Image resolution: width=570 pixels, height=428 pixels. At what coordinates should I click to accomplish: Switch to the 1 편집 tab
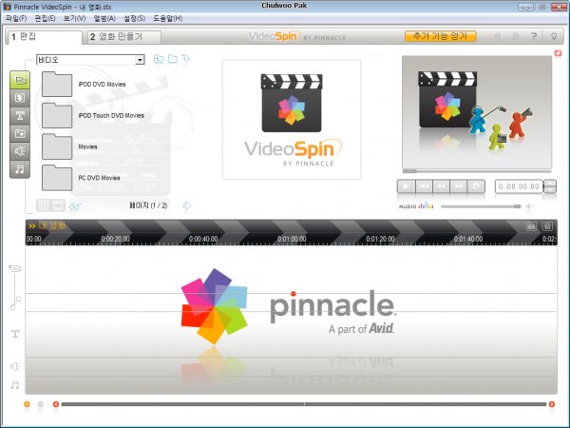tap(44, 37)
